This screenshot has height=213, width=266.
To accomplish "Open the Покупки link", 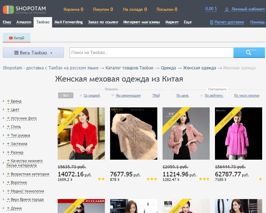I will click(x=103, y=9).
